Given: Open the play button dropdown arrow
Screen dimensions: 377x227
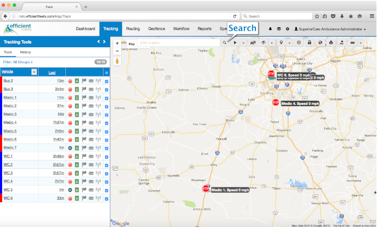Looking at the screenshot, I should tap(243, 43).
